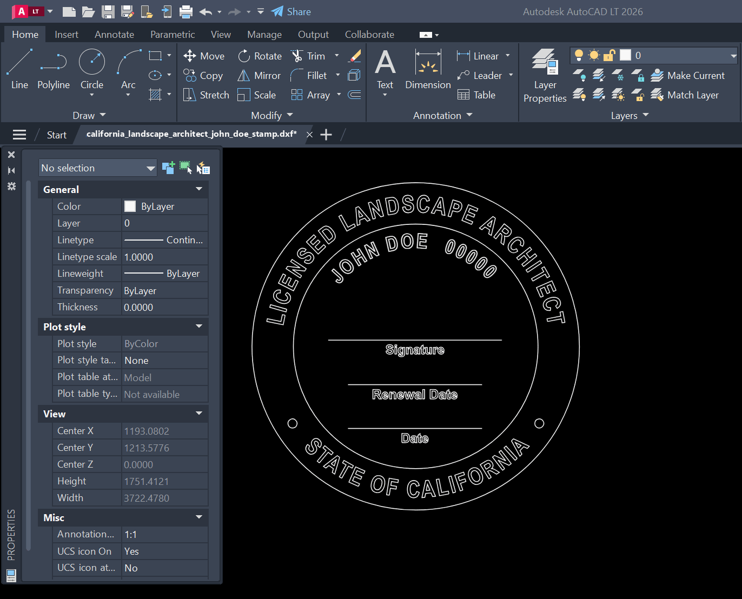Choose the Circle tool
The image size is (742, 599).
pos(92,69)
